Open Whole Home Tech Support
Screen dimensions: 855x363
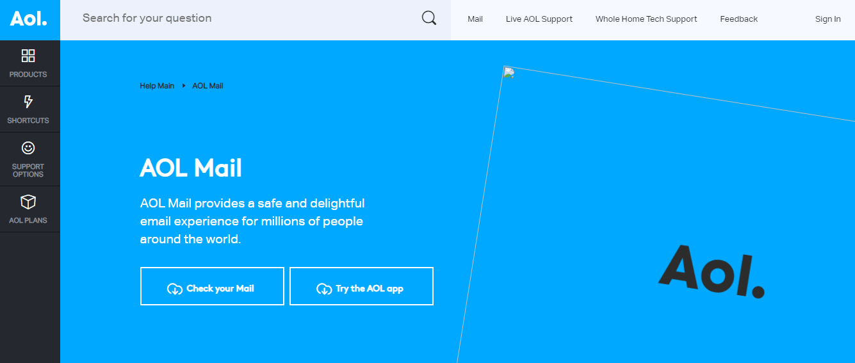646,19
